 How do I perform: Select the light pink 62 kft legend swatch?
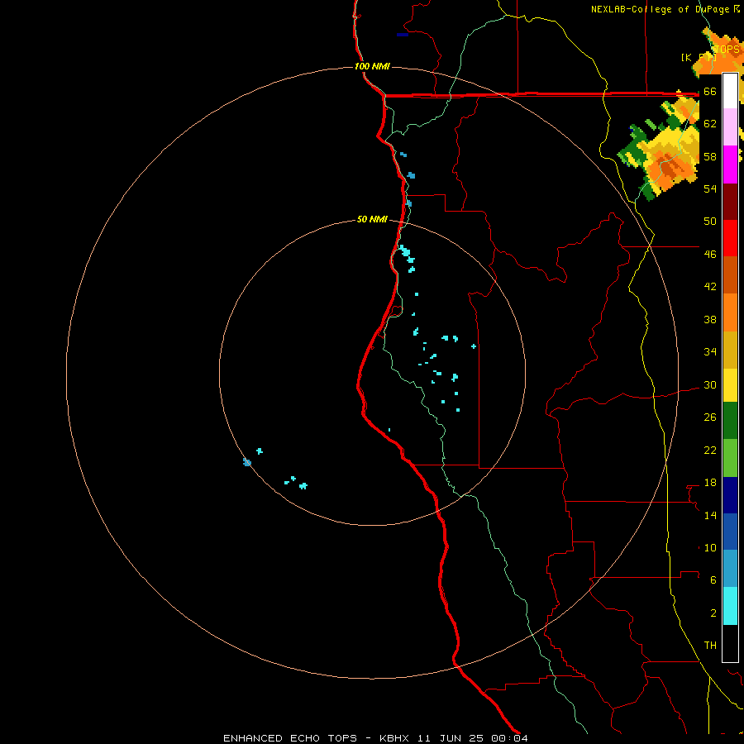[730, 127]
